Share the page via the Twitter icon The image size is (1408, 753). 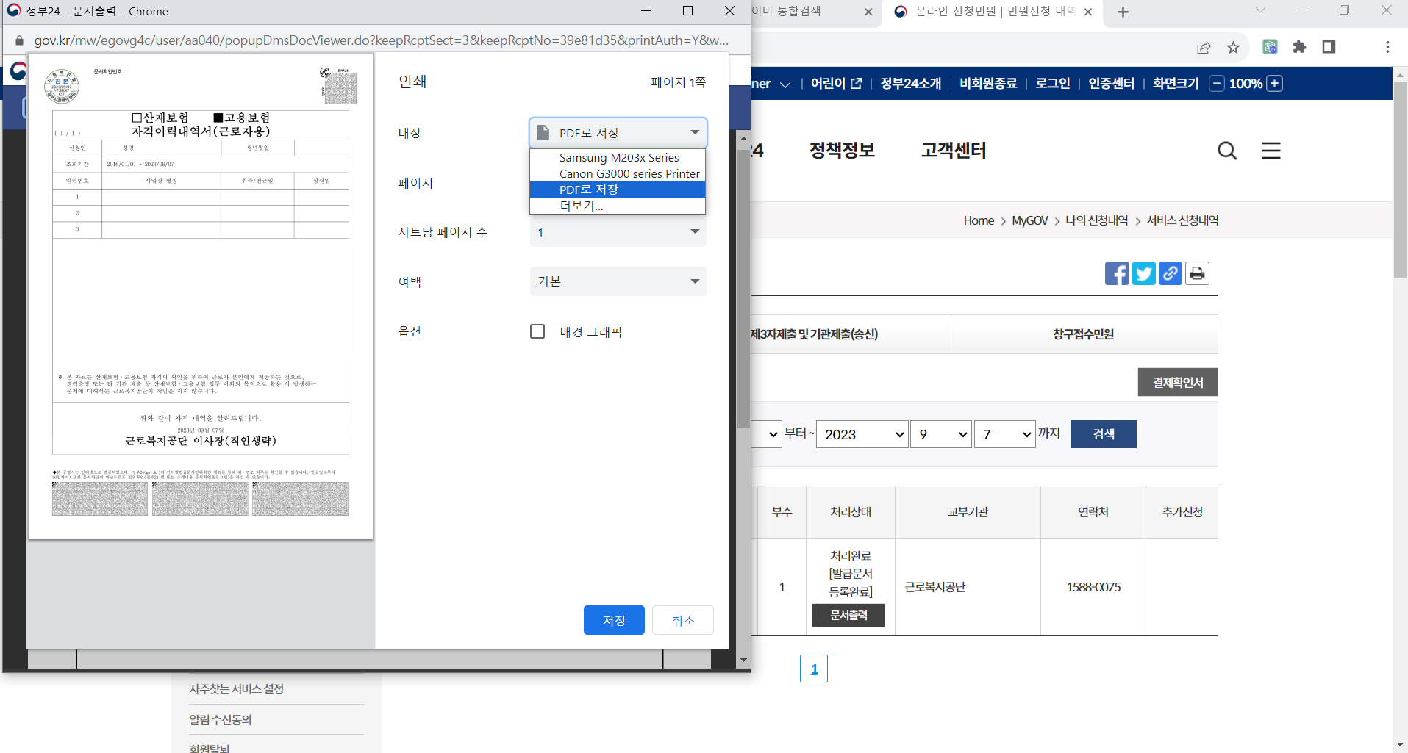1144,273
